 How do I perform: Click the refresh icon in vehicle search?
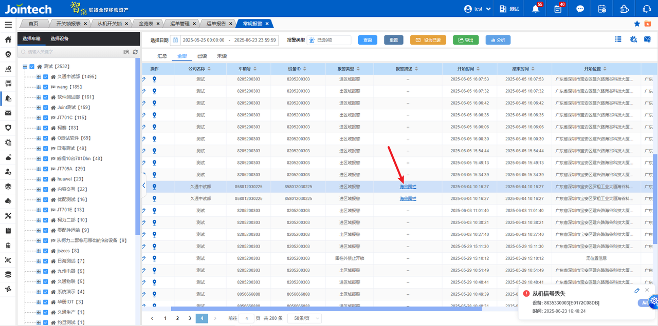click(135, 52)
